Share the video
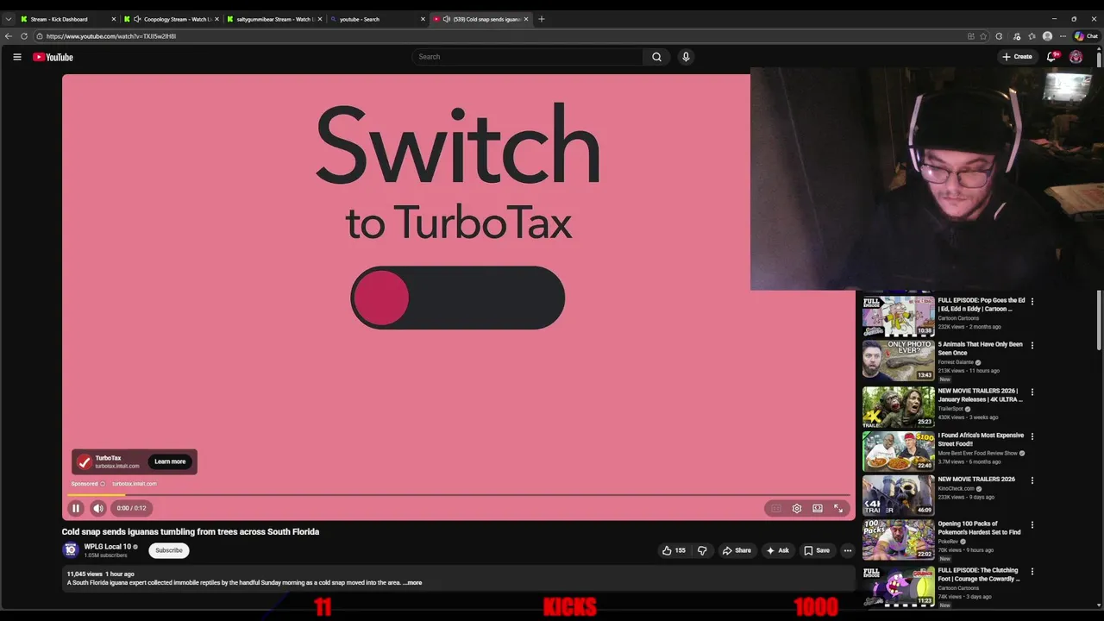The image size is (1104, 621). click(737, 550)
